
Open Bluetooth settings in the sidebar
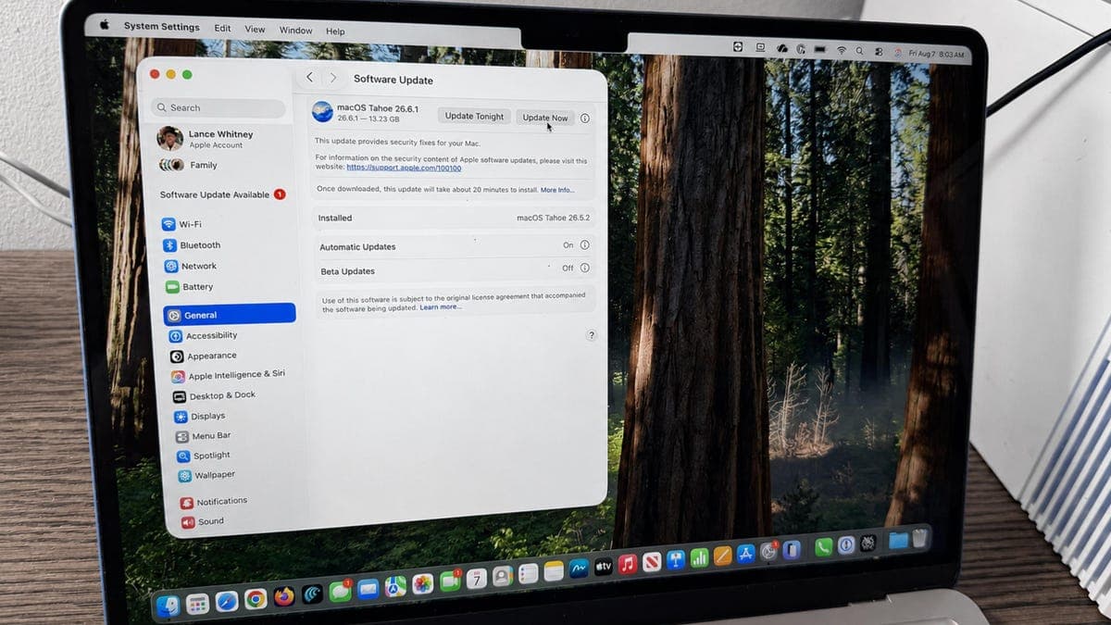192,245
